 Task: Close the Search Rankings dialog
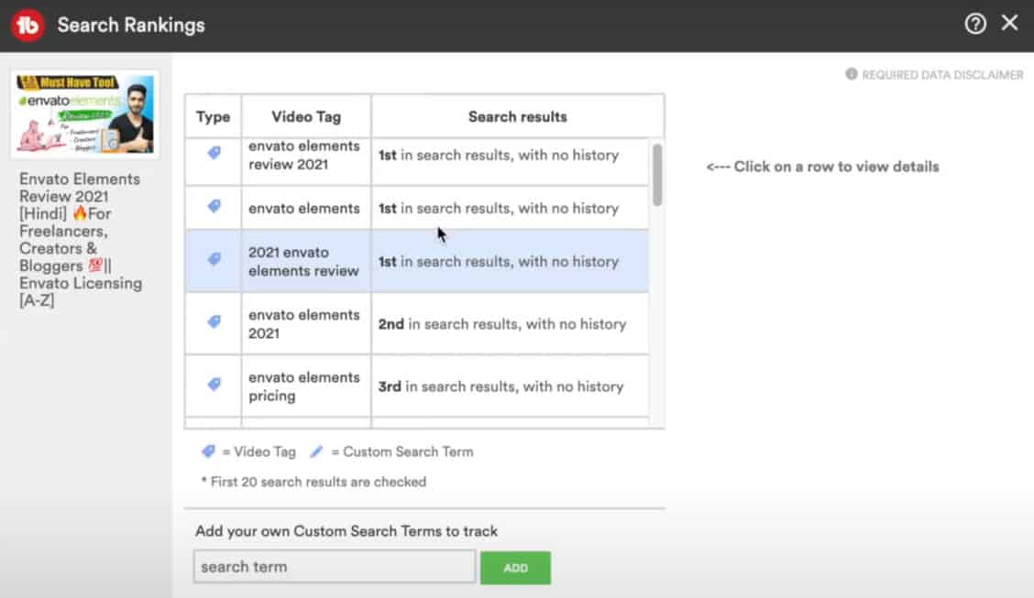(1009, 24)
